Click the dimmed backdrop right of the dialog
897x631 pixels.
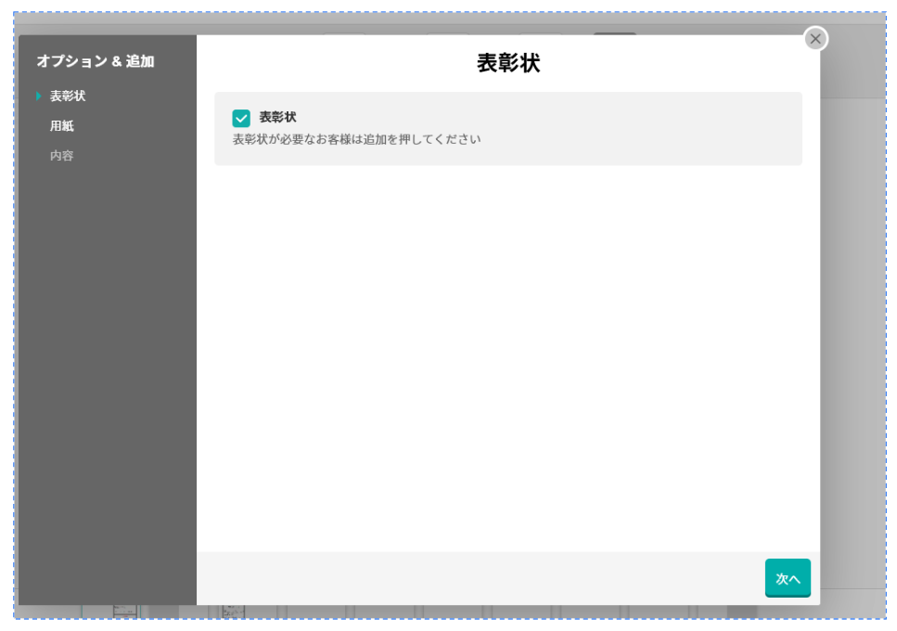click(853, 325)
